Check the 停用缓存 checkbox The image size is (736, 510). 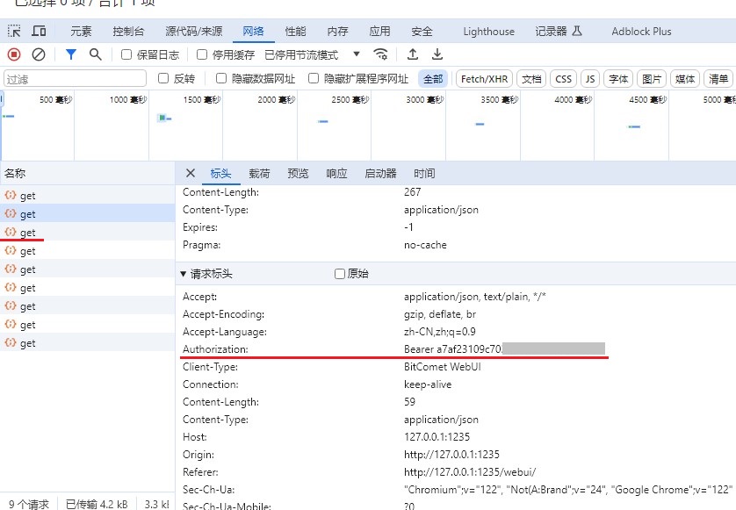coord(203,54)
